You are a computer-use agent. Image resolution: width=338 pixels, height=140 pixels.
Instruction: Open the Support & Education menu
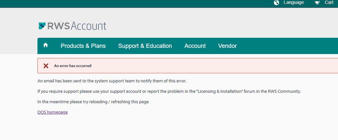[145, 46]
